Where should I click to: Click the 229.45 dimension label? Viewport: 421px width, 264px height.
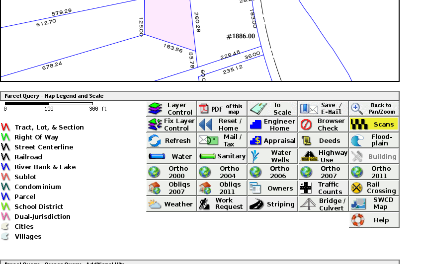230,55
